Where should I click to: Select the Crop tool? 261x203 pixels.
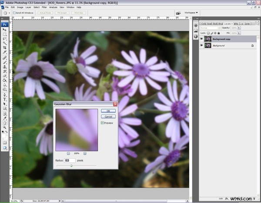coord(4,47)
